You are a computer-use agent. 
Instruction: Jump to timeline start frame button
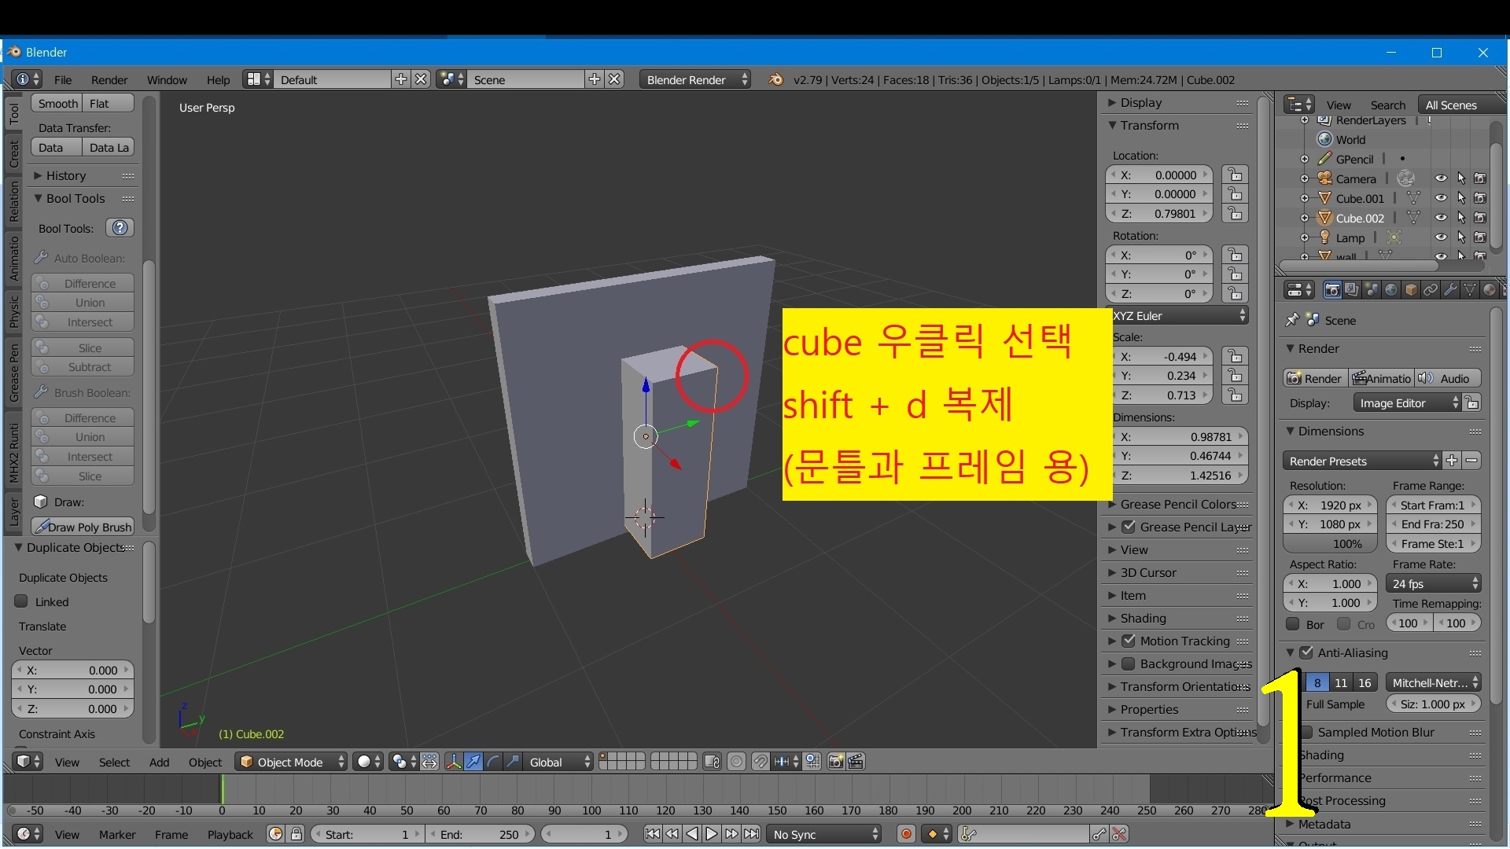pyautogui.click(x=653, y=834)
